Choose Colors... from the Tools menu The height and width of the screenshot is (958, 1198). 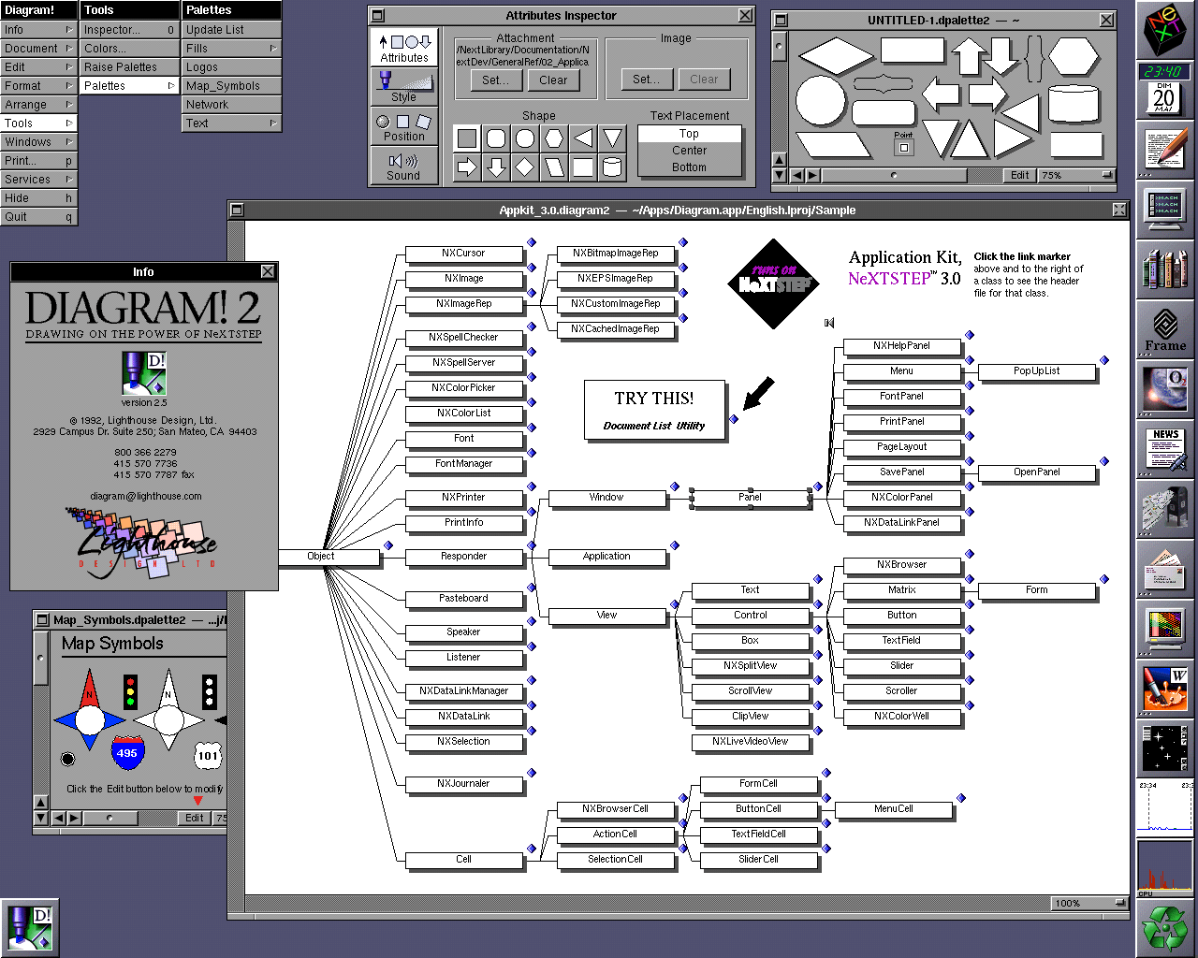coord(129,49)
